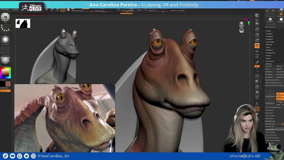Select the Zoom3D navigation icon
This screenshot has height=160, width=284.
click(257, 87)
